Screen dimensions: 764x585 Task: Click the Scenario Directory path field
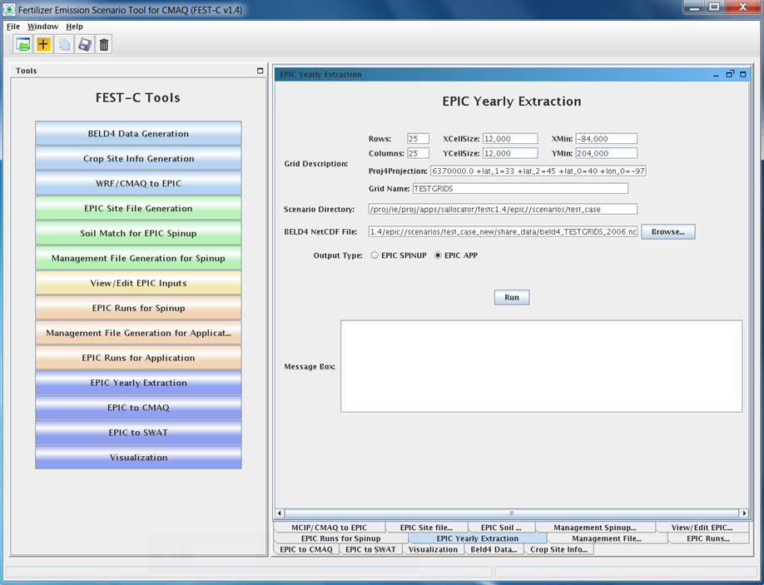click(x=503, y=209)
